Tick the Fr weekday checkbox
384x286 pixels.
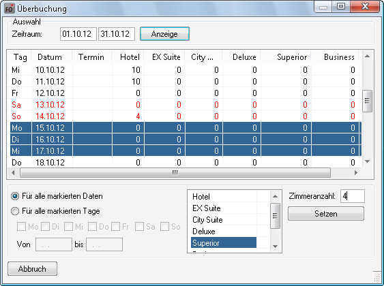(115, 227)
